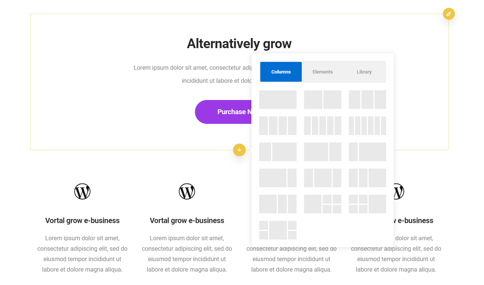Screen dimensions: 484x285
Task: Select the single full-width column layout
Action: click(x=278, y=100)
